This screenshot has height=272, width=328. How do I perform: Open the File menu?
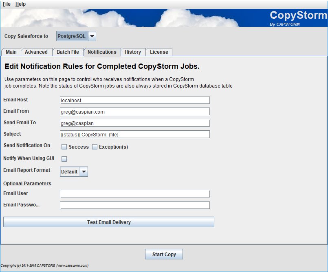tap(7, 4)
